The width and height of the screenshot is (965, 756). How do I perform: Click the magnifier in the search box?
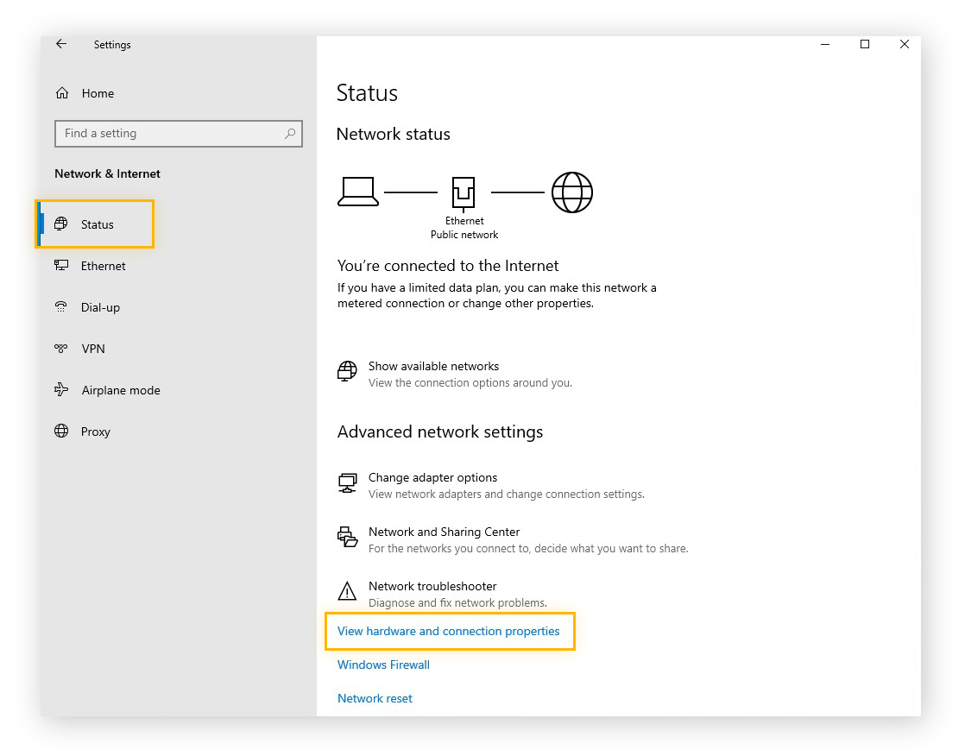pos(291,134)
